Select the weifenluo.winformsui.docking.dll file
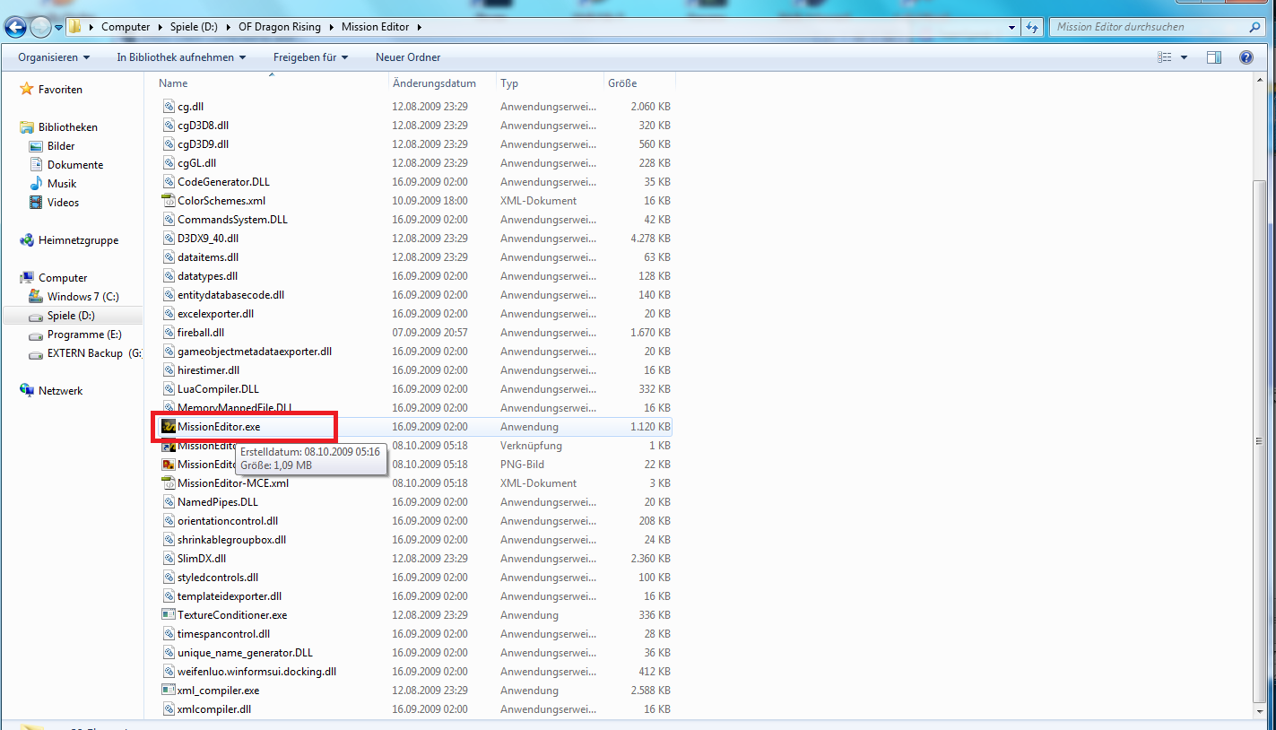Image resolution: width=1276 pixels, height=730 pixels. [256, 672]
